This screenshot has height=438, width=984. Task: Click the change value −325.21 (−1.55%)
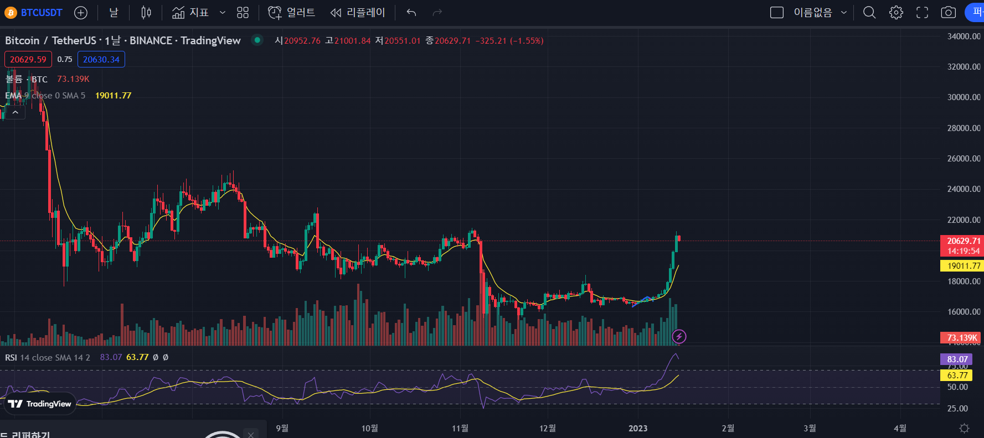point(509,41)
